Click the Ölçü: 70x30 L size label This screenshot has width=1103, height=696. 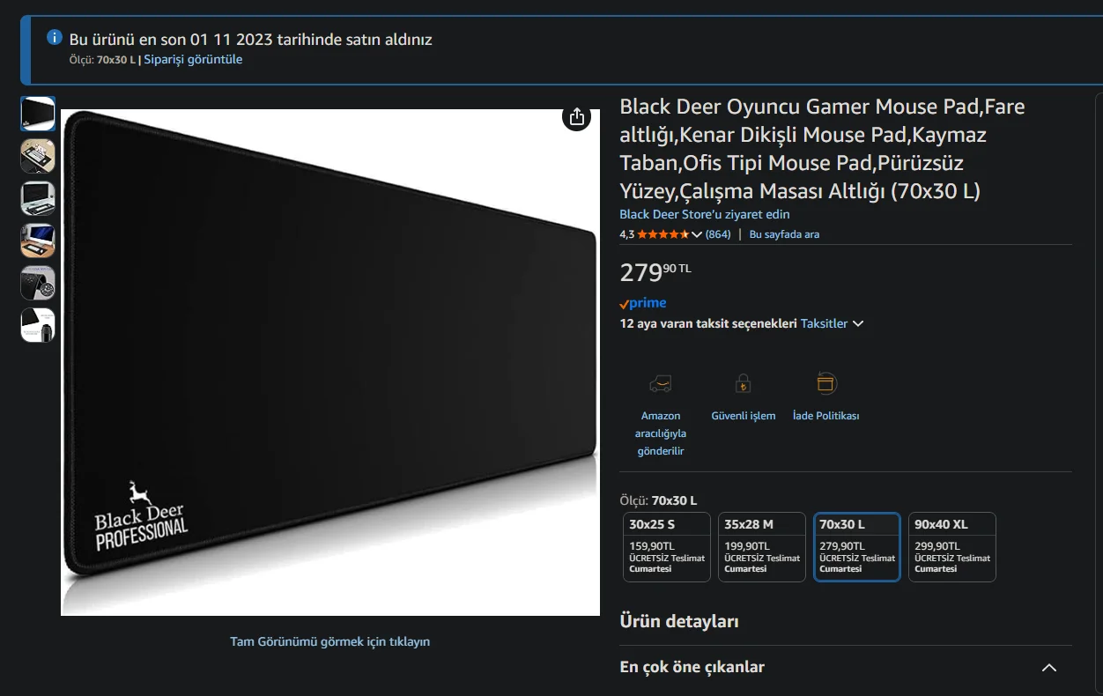pos(658,500)
